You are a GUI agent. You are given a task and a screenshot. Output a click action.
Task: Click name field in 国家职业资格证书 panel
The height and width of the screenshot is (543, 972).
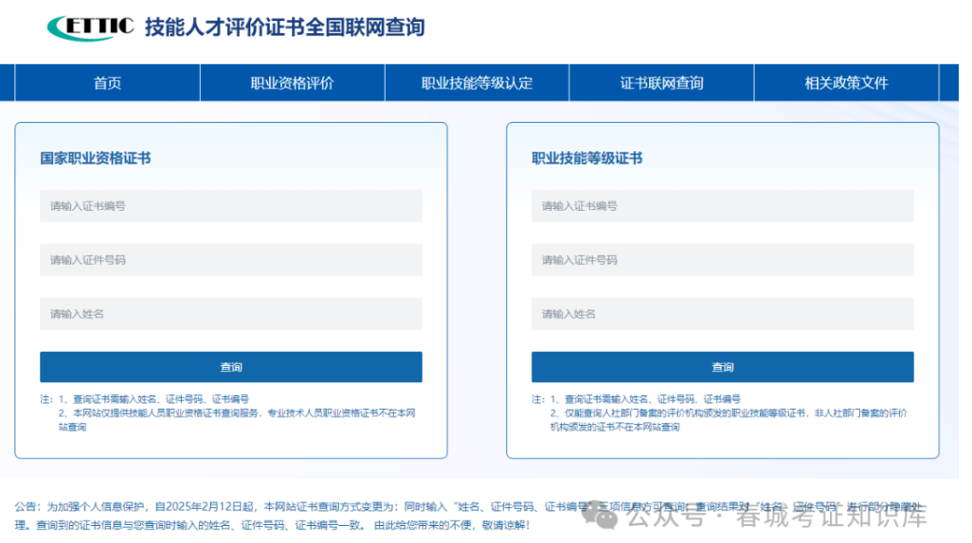pos(230,314)
